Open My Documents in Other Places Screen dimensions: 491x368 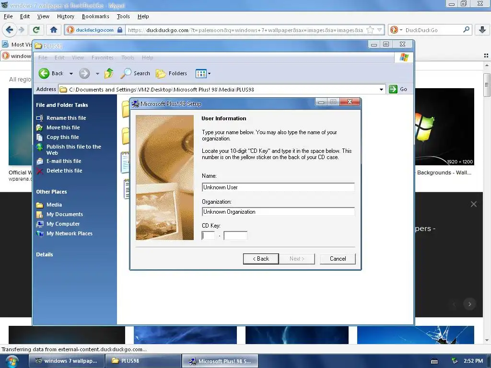click(65, 214)
